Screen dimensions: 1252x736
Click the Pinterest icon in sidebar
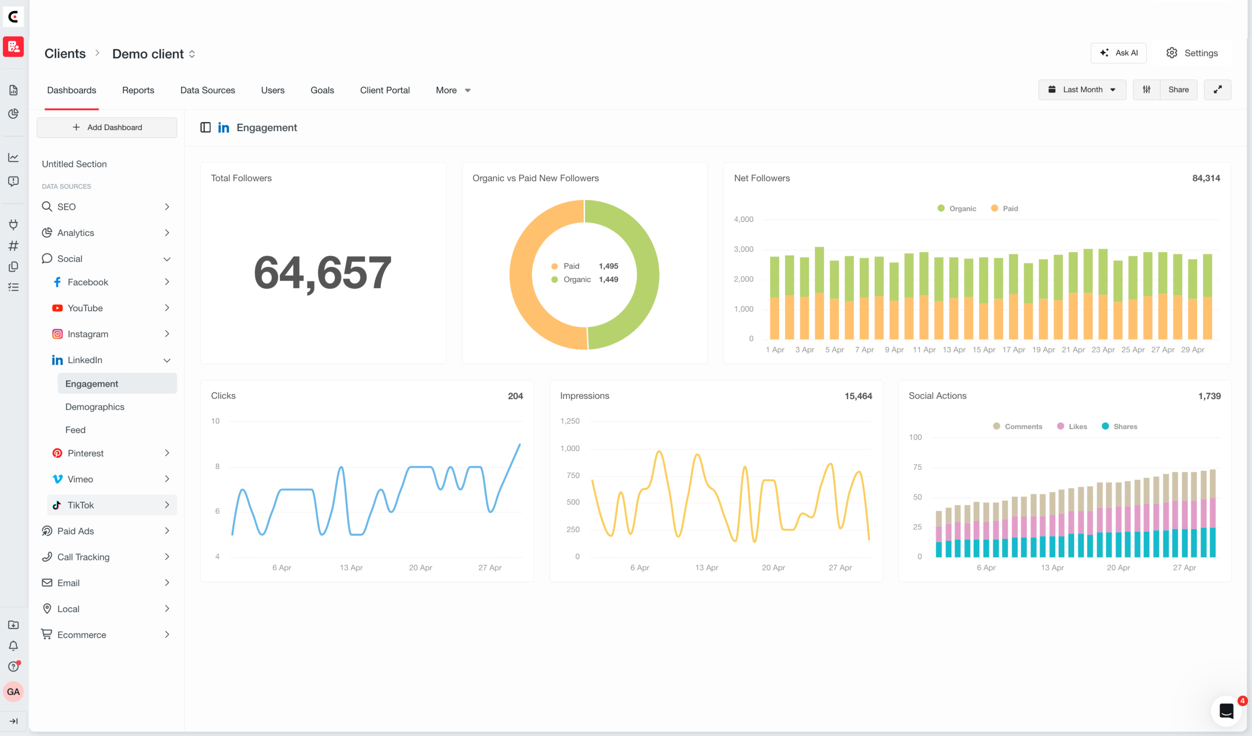(58, 453)
